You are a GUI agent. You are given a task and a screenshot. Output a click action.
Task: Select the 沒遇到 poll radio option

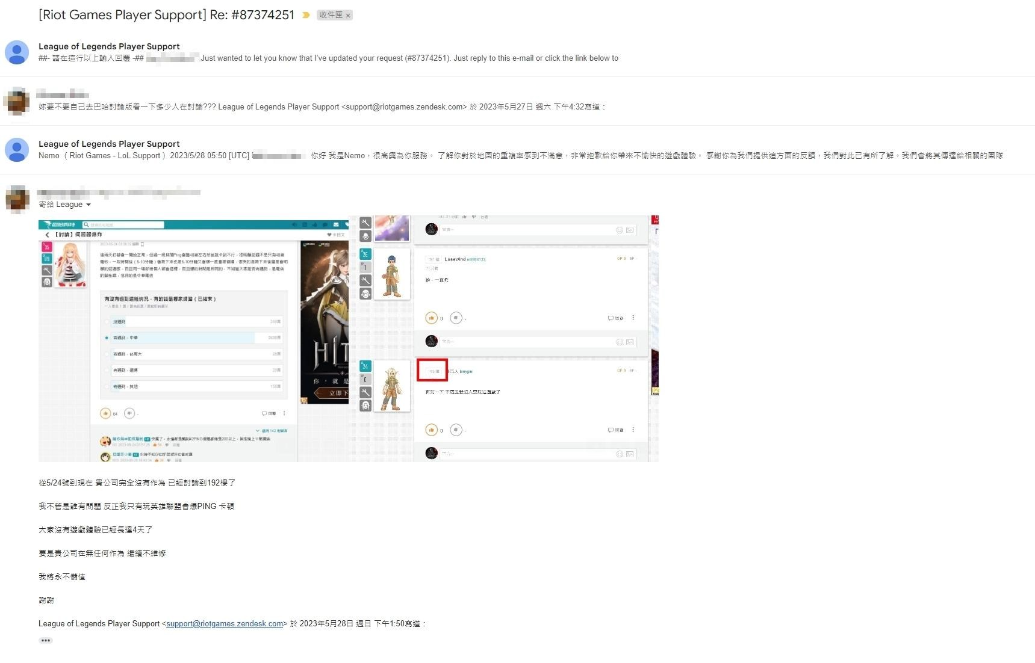(107, 322)
